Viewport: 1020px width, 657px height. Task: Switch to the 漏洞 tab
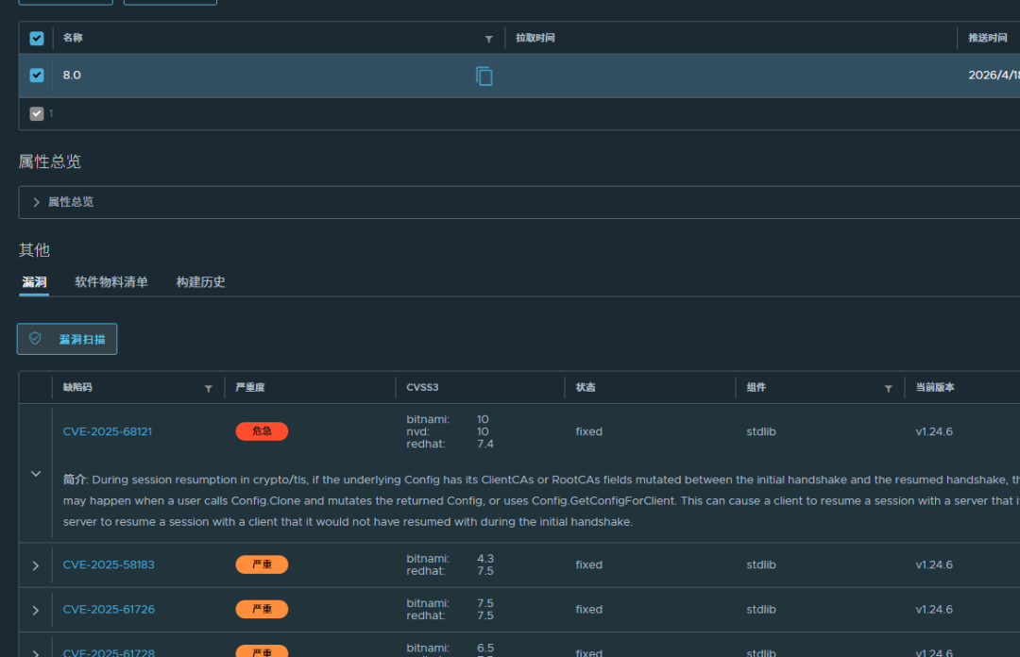point(34,281)
